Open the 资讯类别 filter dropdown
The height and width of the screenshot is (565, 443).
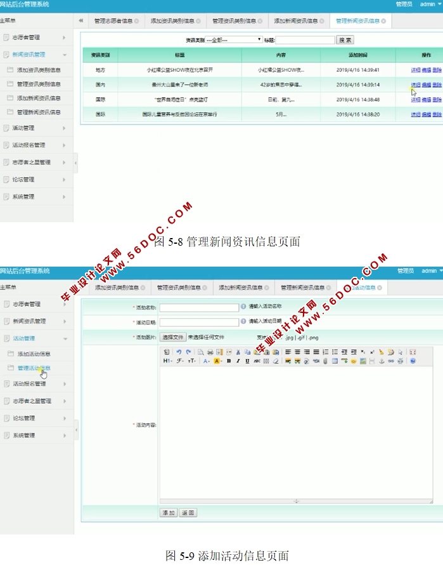click(234, 40)
